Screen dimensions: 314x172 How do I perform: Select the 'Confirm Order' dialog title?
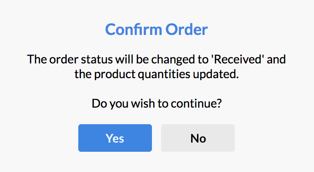coord(157,29)
